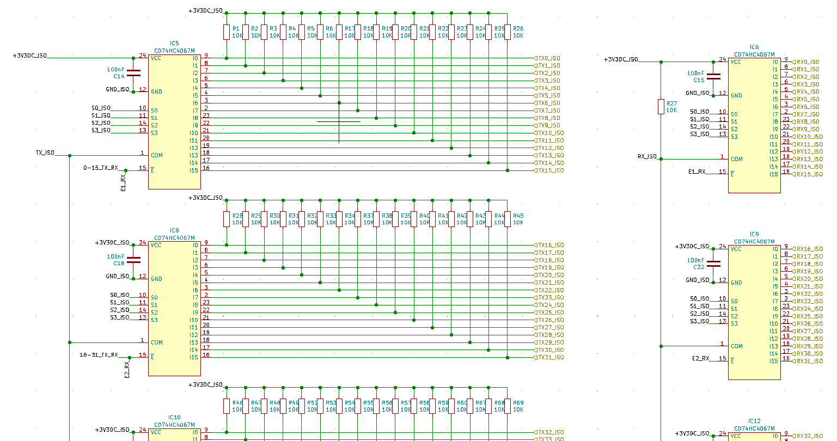The width and height of the screenshot is (837, 441).
Task: Select resistor R1 symbol
Action: point(227,32)
